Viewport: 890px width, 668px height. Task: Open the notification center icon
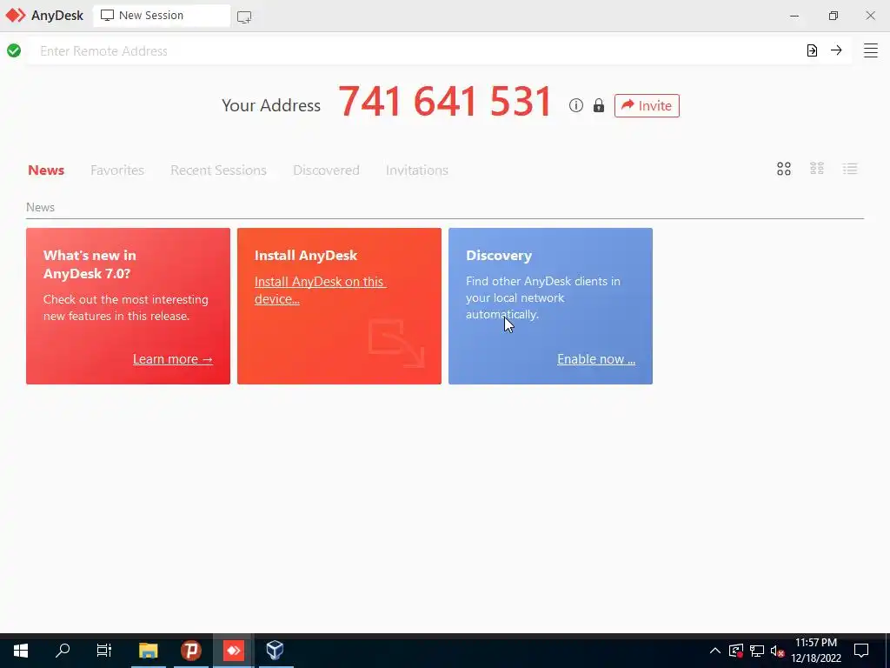tap(861, 651)
